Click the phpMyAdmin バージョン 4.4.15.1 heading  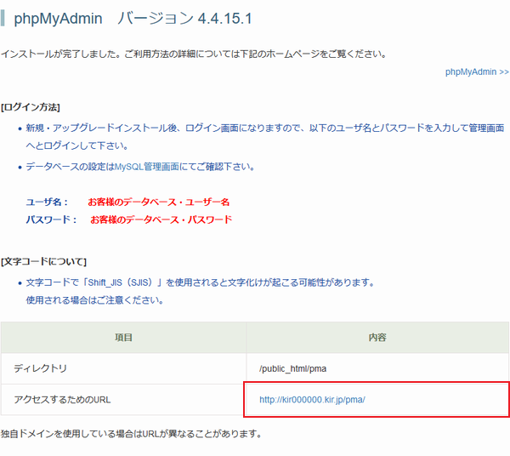click(133, 19)
